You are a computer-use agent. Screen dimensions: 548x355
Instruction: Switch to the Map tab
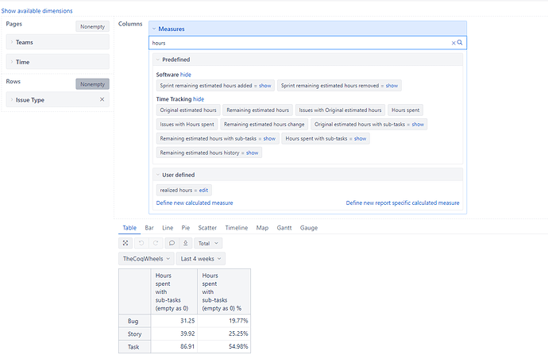(x=262, y=228)
